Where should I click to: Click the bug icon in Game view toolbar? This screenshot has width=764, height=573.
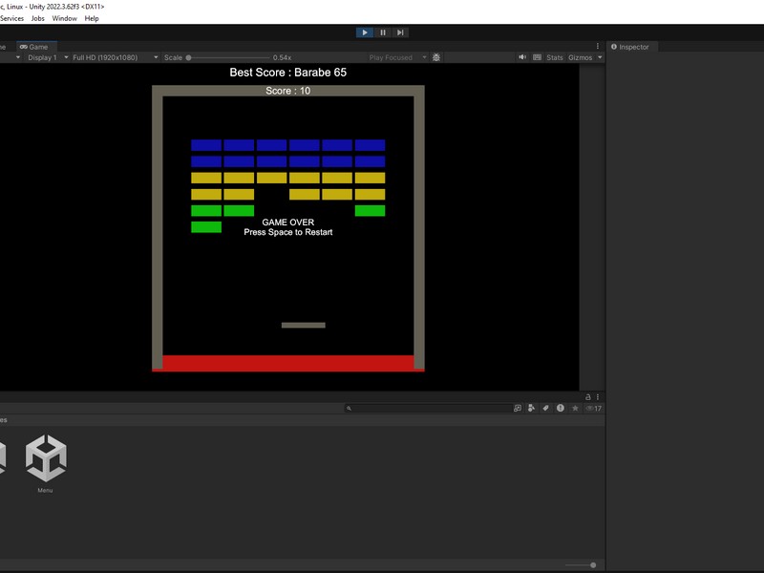pos(436,57)
